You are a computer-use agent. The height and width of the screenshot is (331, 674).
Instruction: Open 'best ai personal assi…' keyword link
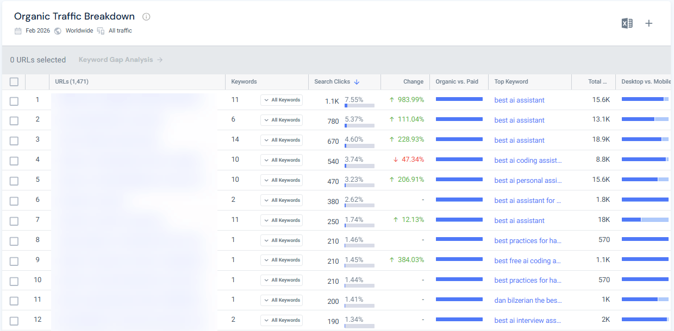pyautogui.click(x=528, y=181)
